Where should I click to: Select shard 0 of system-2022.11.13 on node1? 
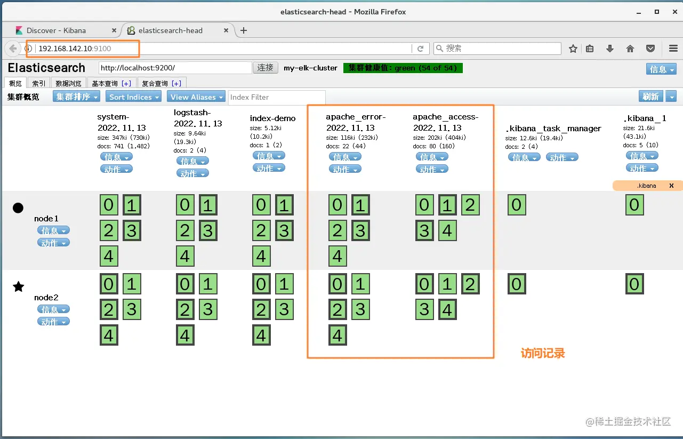click(x=109, y=205)
